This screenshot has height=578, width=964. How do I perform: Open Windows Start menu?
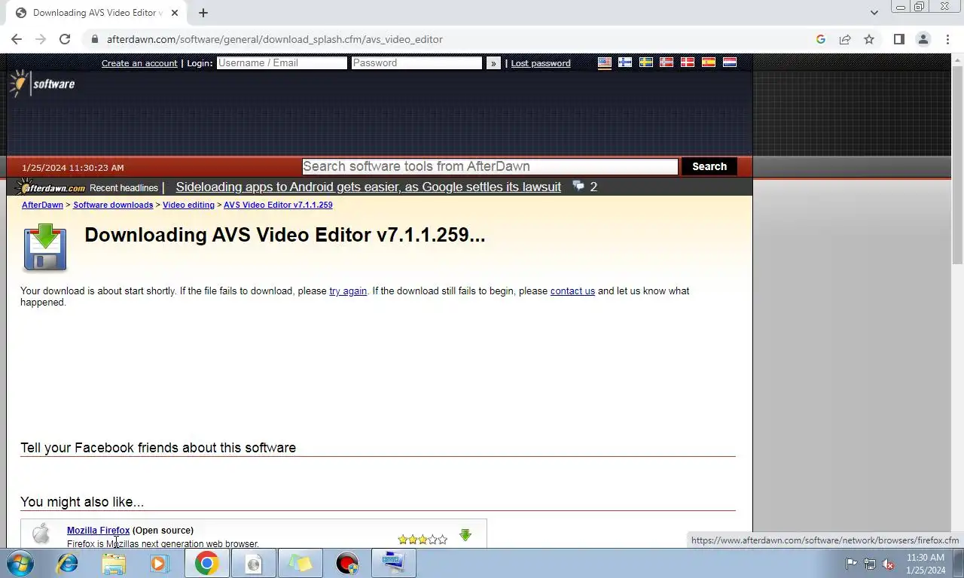20,563
